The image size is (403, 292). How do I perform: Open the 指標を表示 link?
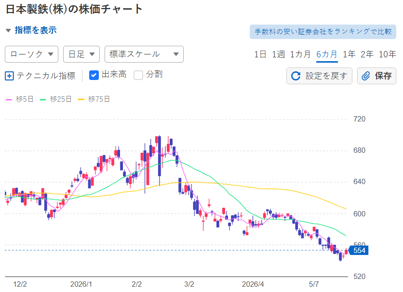pos(36,30)
